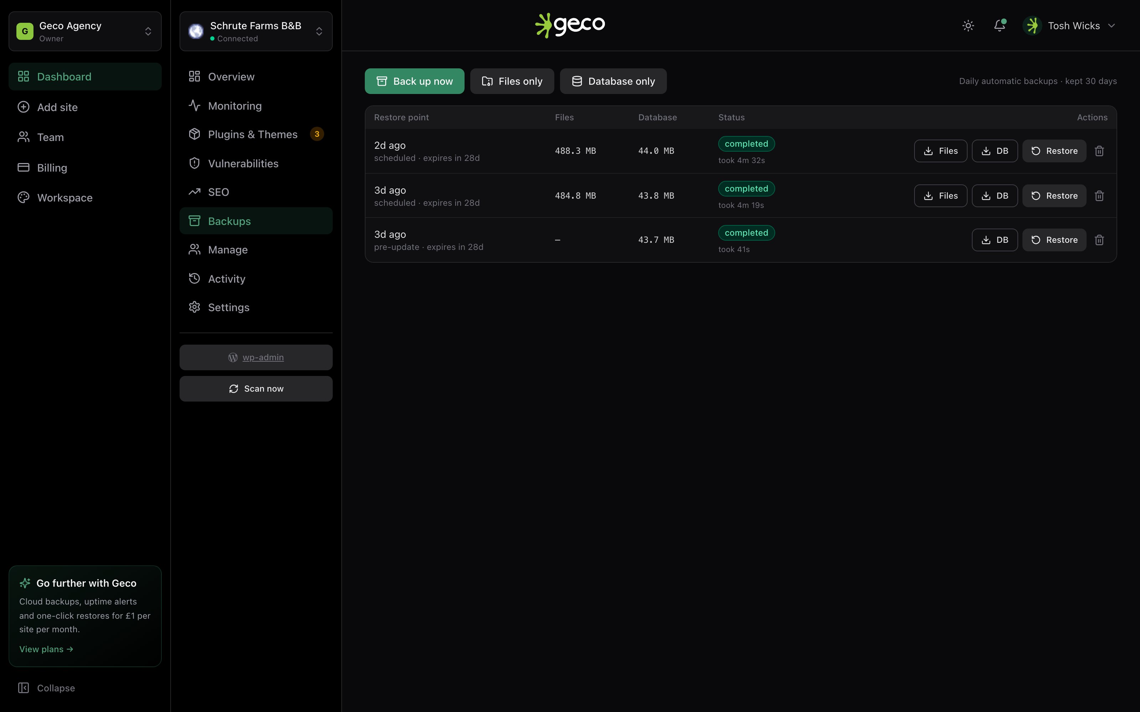Open Team section
Viewport: 1140px width, 712px height.
pos(85,137)
